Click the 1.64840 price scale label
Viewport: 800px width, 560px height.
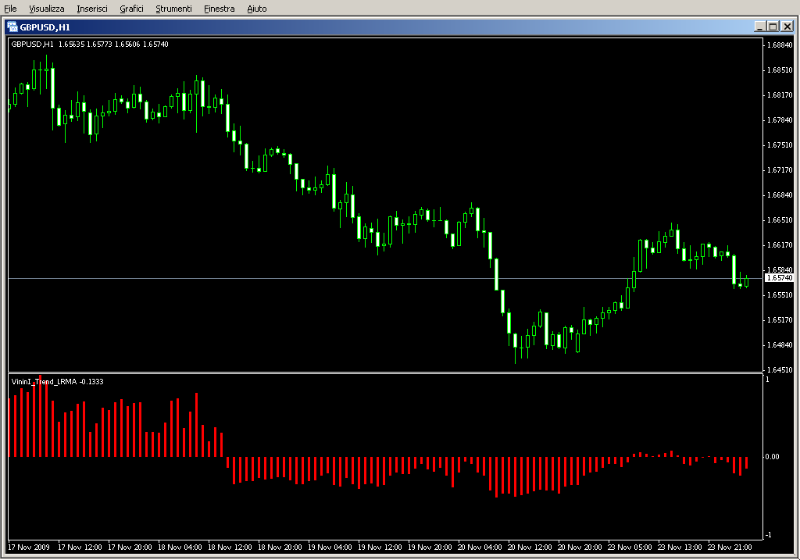(780, 344)
